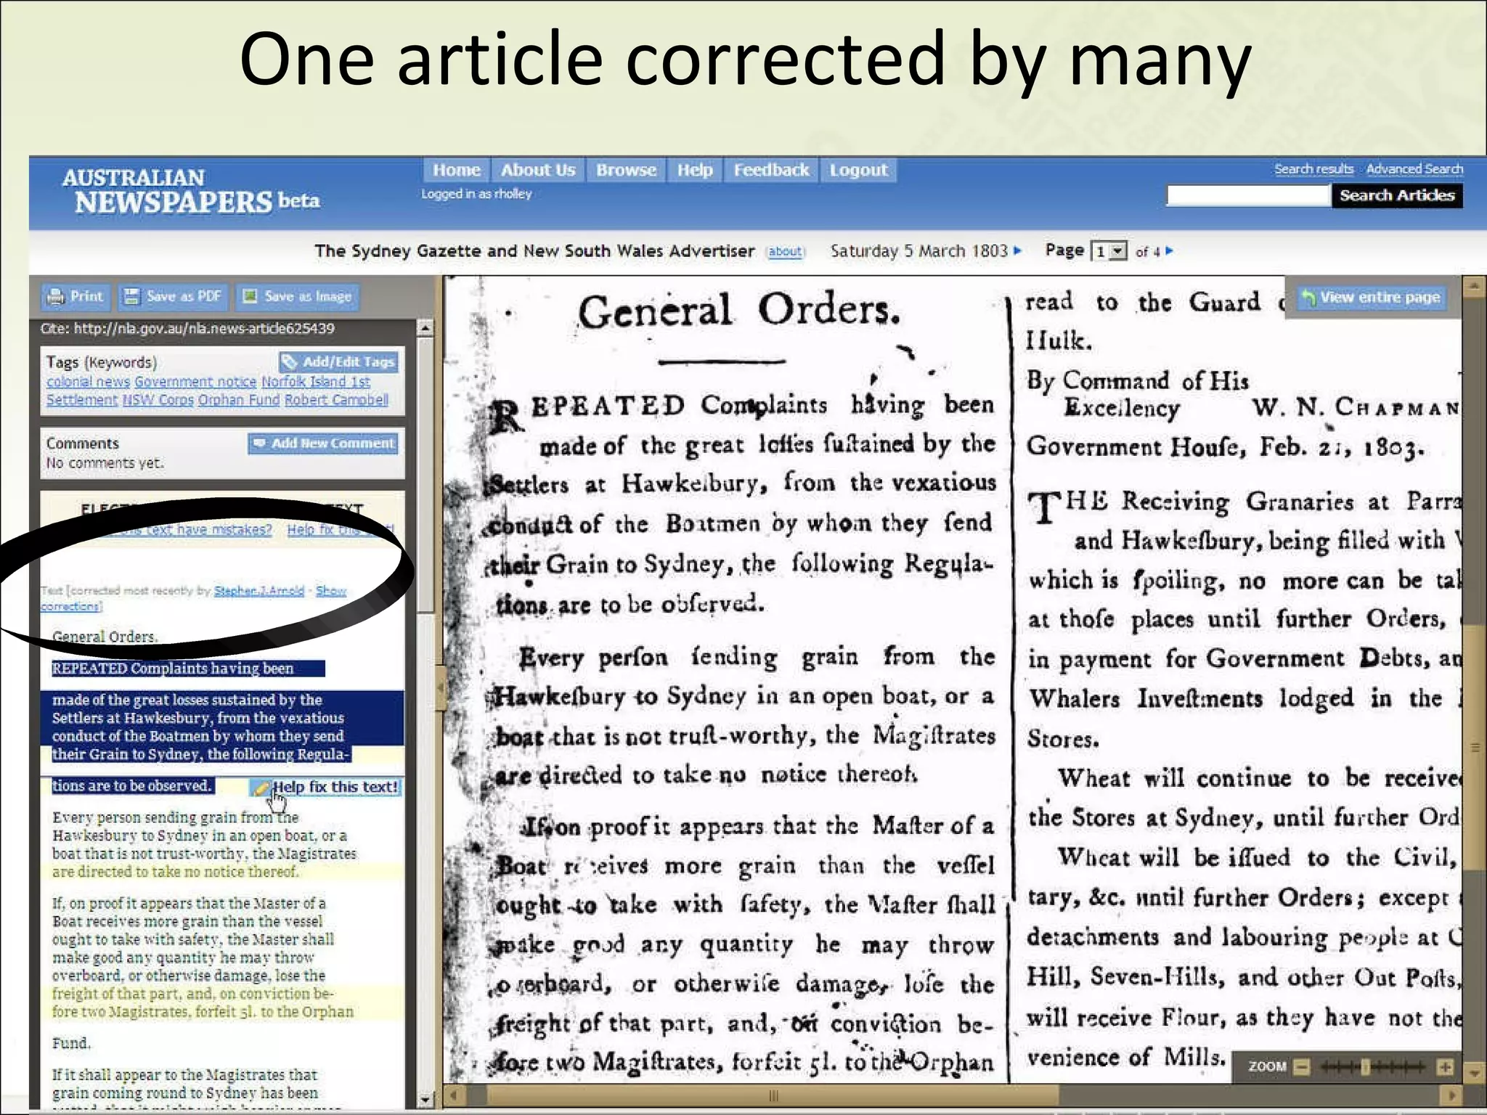This screenshot has height=1115, width=1487.
Task: Open the 'Robert Campbell' tag
Action: coord(336,400)
